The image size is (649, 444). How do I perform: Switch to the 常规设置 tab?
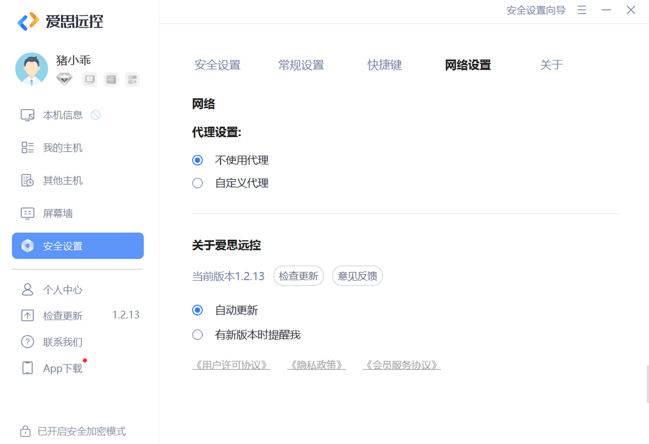tap(301, 65)
